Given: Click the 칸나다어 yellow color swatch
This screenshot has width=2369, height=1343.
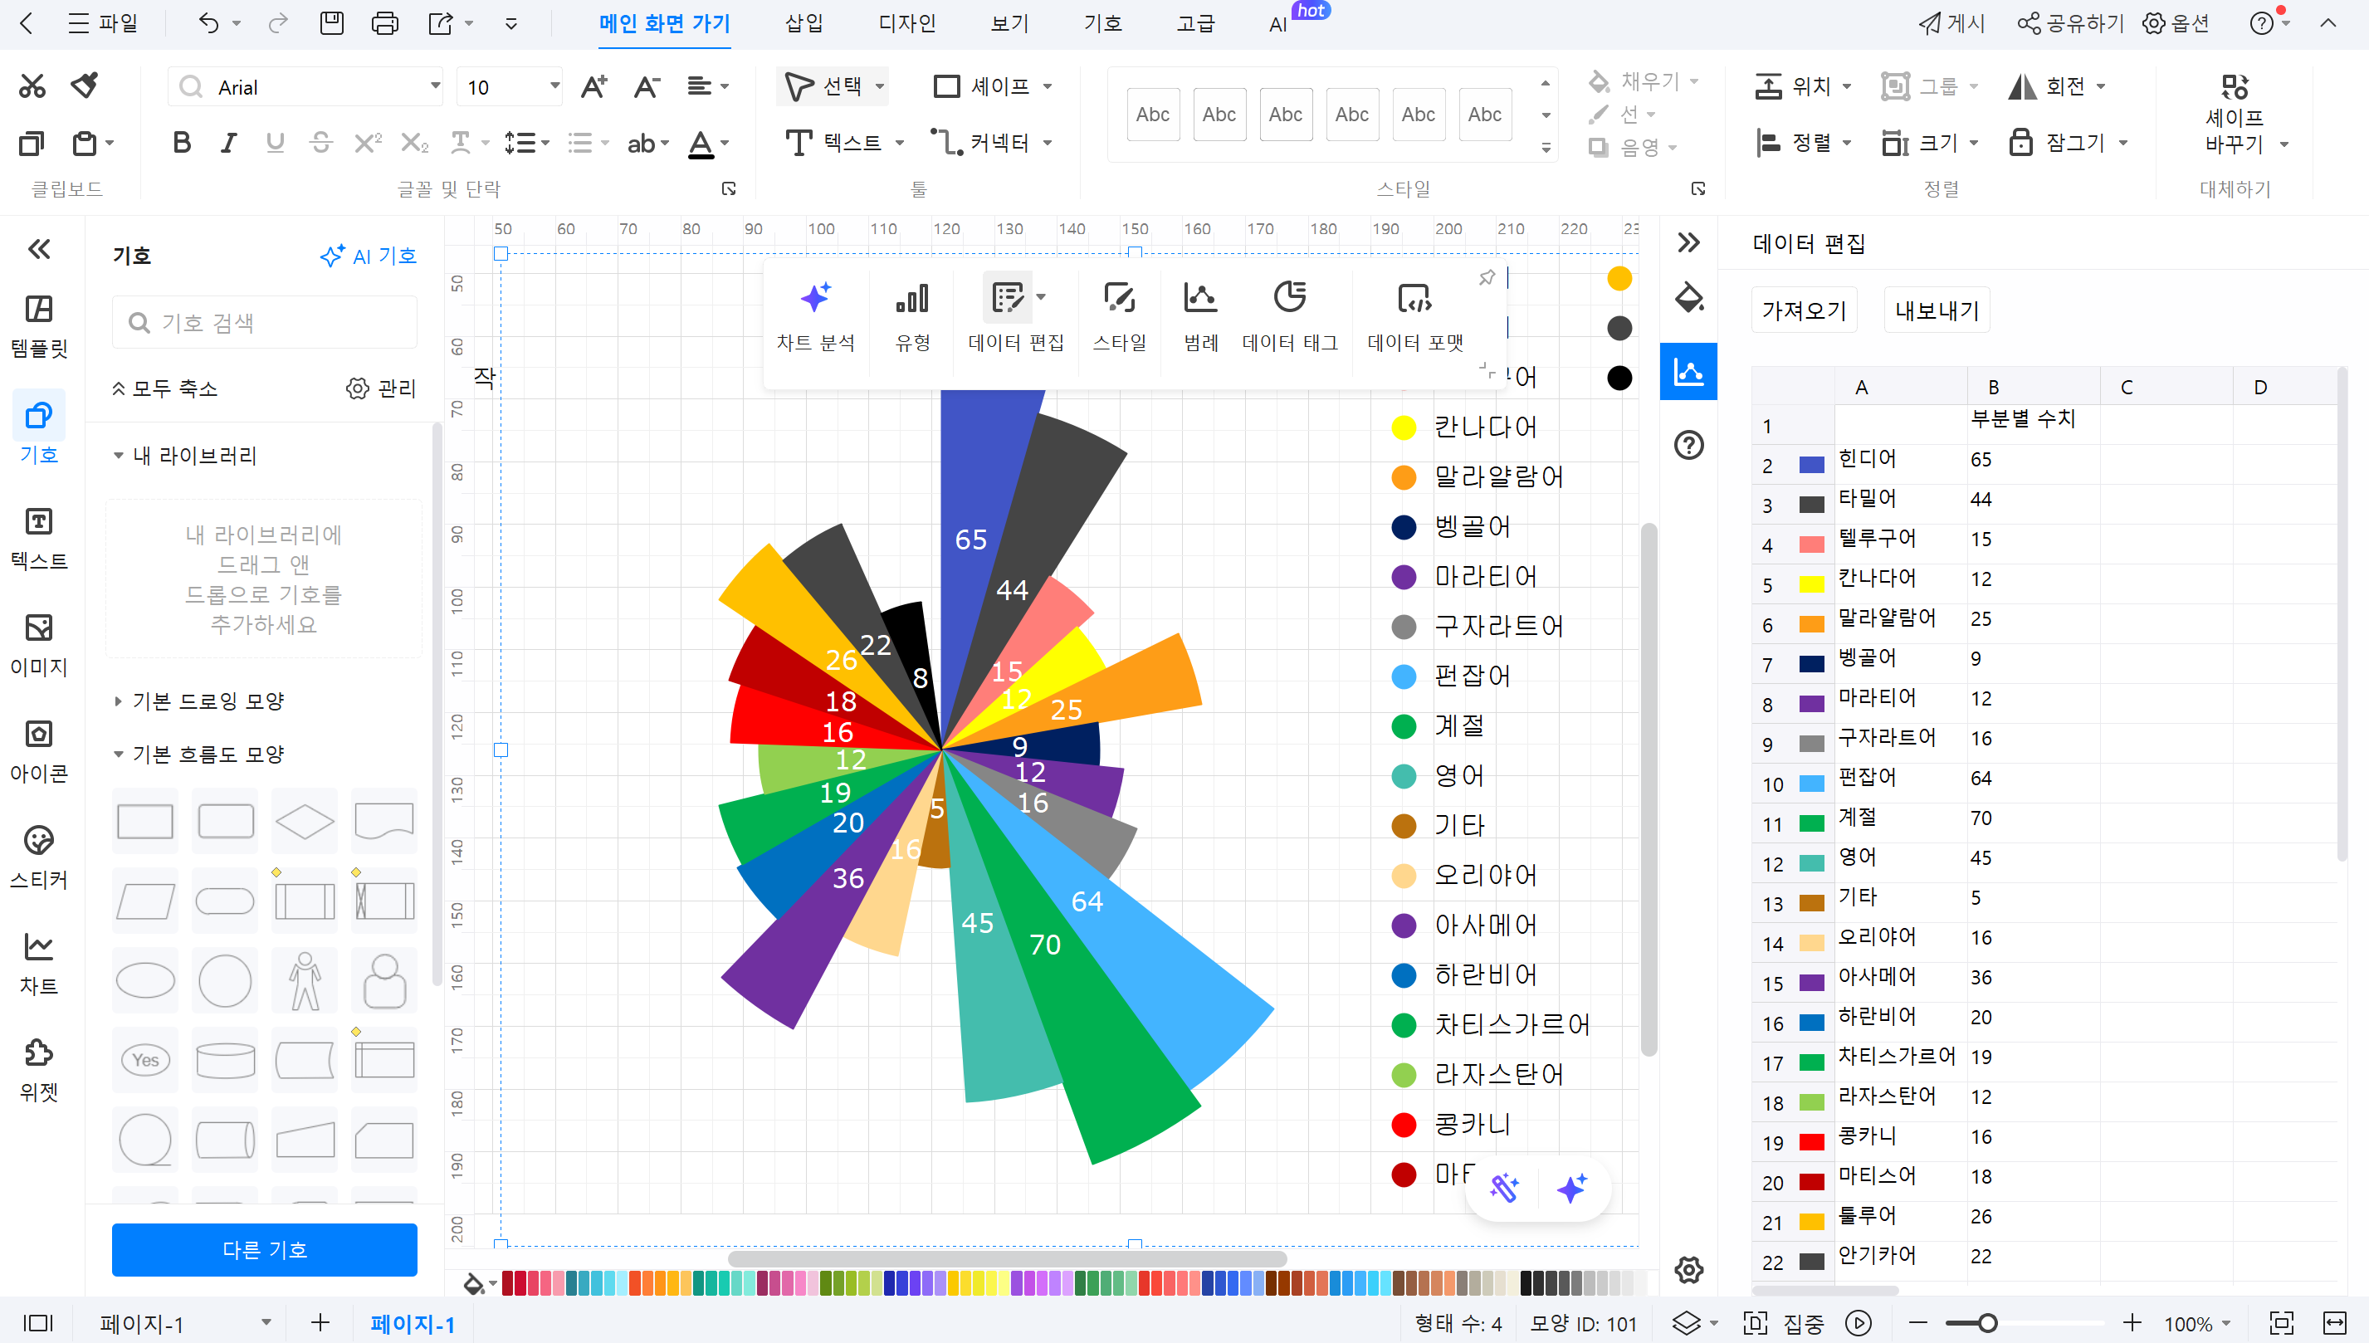Looking at the screenshot, I should pos(1811,584).
